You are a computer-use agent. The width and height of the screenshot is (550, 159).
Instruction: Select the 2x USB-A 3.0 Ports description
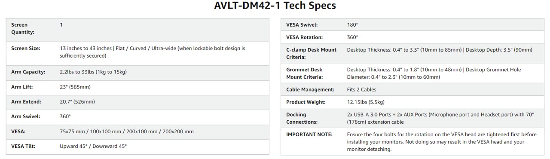[440, 118]
